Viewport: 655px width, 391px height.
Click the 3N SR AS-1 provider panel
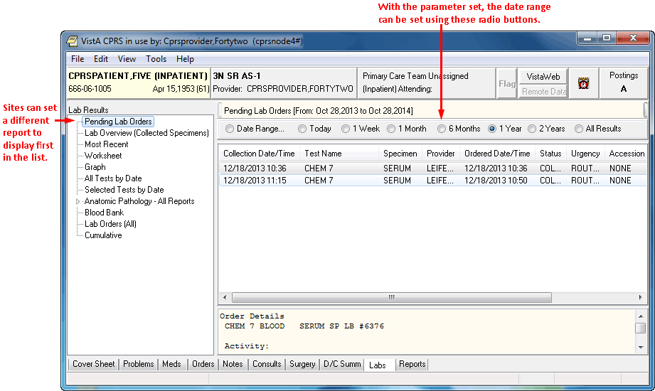pos(284,82)
